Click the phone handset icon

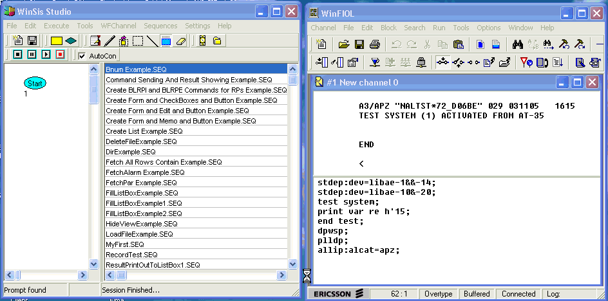tap(542, 62)
